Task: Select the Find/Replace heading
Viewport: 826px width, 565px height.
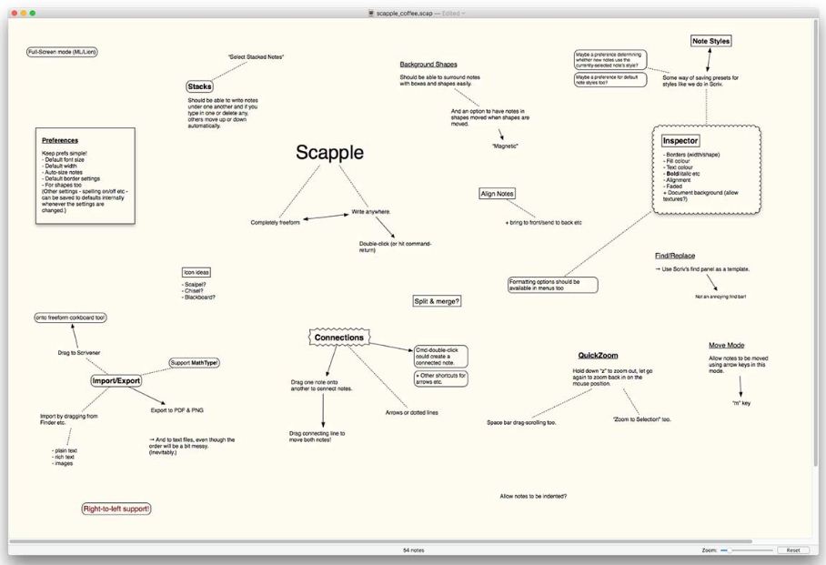Action: (x=675, y=256)
